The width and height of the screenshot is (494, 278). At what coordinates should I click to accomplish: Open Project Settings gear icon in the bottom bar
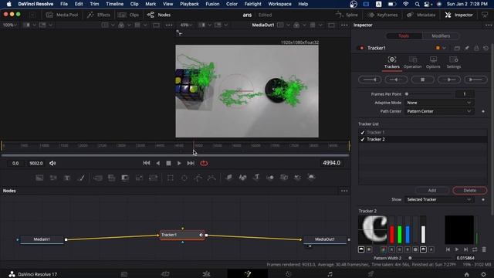pos(484,274)
